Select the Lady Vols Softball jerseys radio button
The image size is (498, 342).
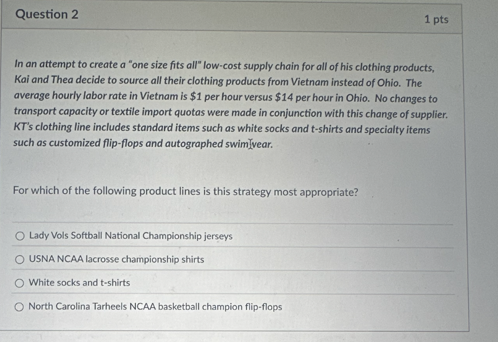[x=20, y=237]
